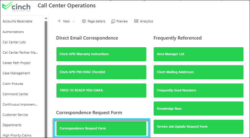Open Cinch APO Warranty Instructions
250x138 pixels.
click(101, 54)
